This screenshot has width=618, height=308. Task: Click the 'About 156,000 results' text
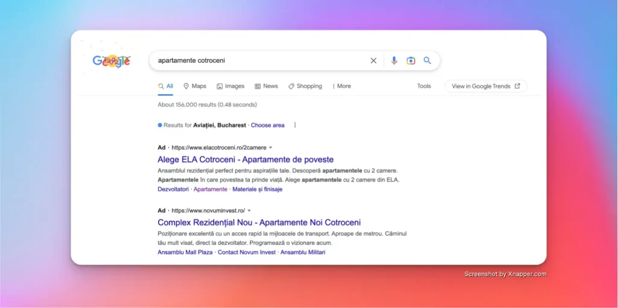208,105
